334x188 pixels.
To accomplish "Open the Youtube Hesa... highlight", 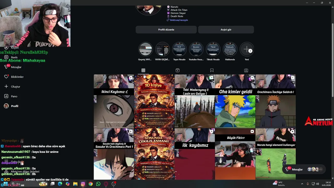I will tap(196, 51).
